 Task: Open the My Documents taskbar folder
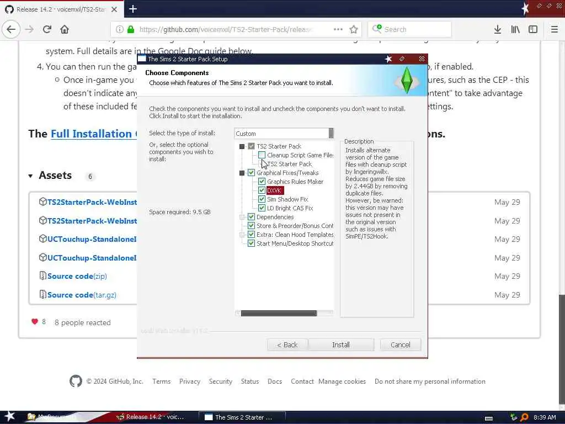pos(51,417)
